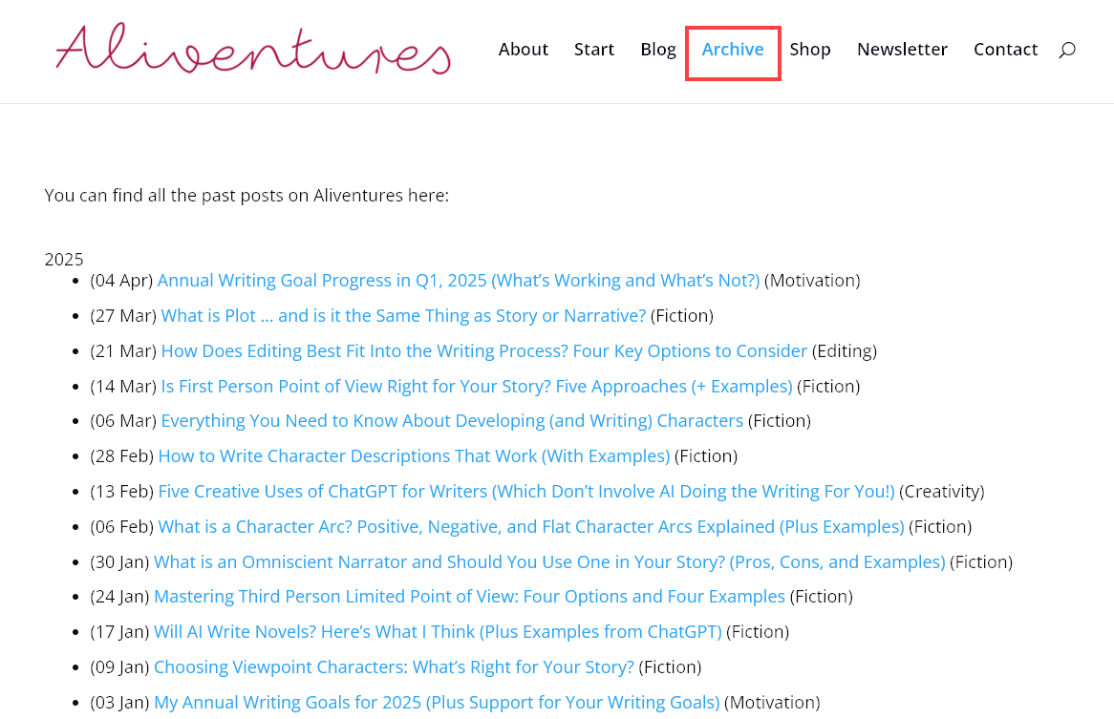Click the Aliventures logo
1114x719 pixels.
pos(253,49)
